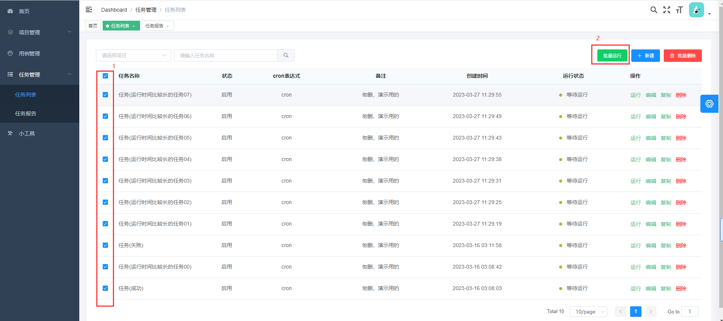The height and width of the screenshot is (321, 723).
Task: Click the 首页 dashboard icon in sidebar
Action: (10, 11)
